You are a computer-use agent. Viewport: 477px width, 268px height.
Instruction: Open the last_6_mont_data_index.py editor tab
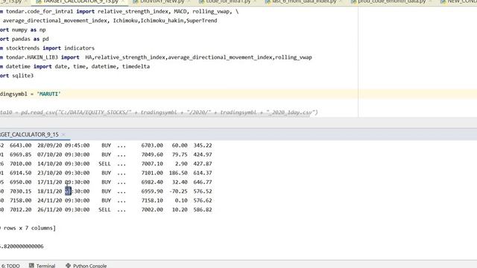(x=305, y=1)
